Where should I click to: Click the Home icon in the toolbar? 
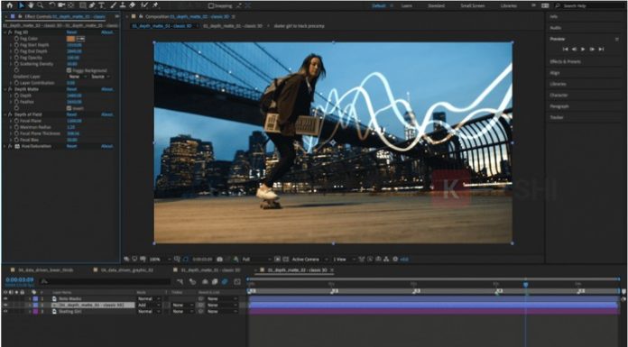point(10,5)
